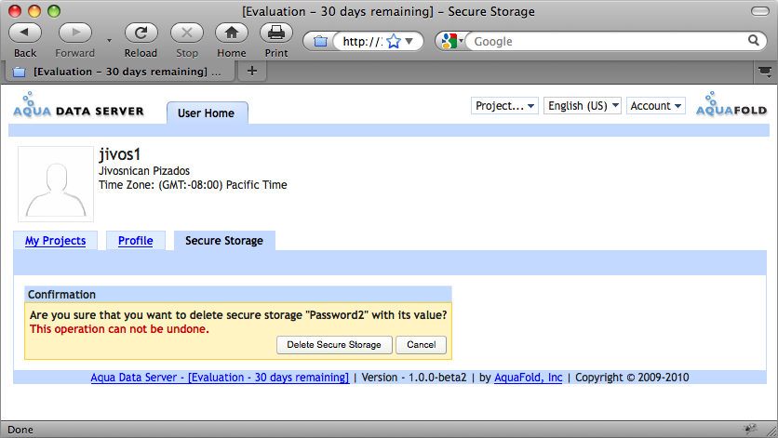Switch to the User Home tab
Viewport: 778px width, 438px height.
click(x=207, y=113)
